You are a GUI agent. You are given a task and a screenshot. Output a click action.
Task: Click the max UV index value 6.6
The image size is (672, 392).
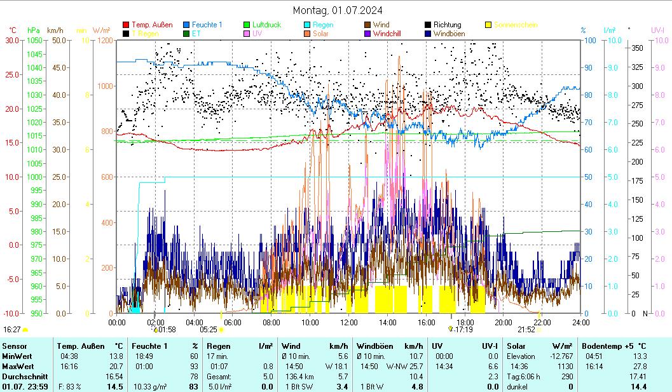tap(493, 367)
